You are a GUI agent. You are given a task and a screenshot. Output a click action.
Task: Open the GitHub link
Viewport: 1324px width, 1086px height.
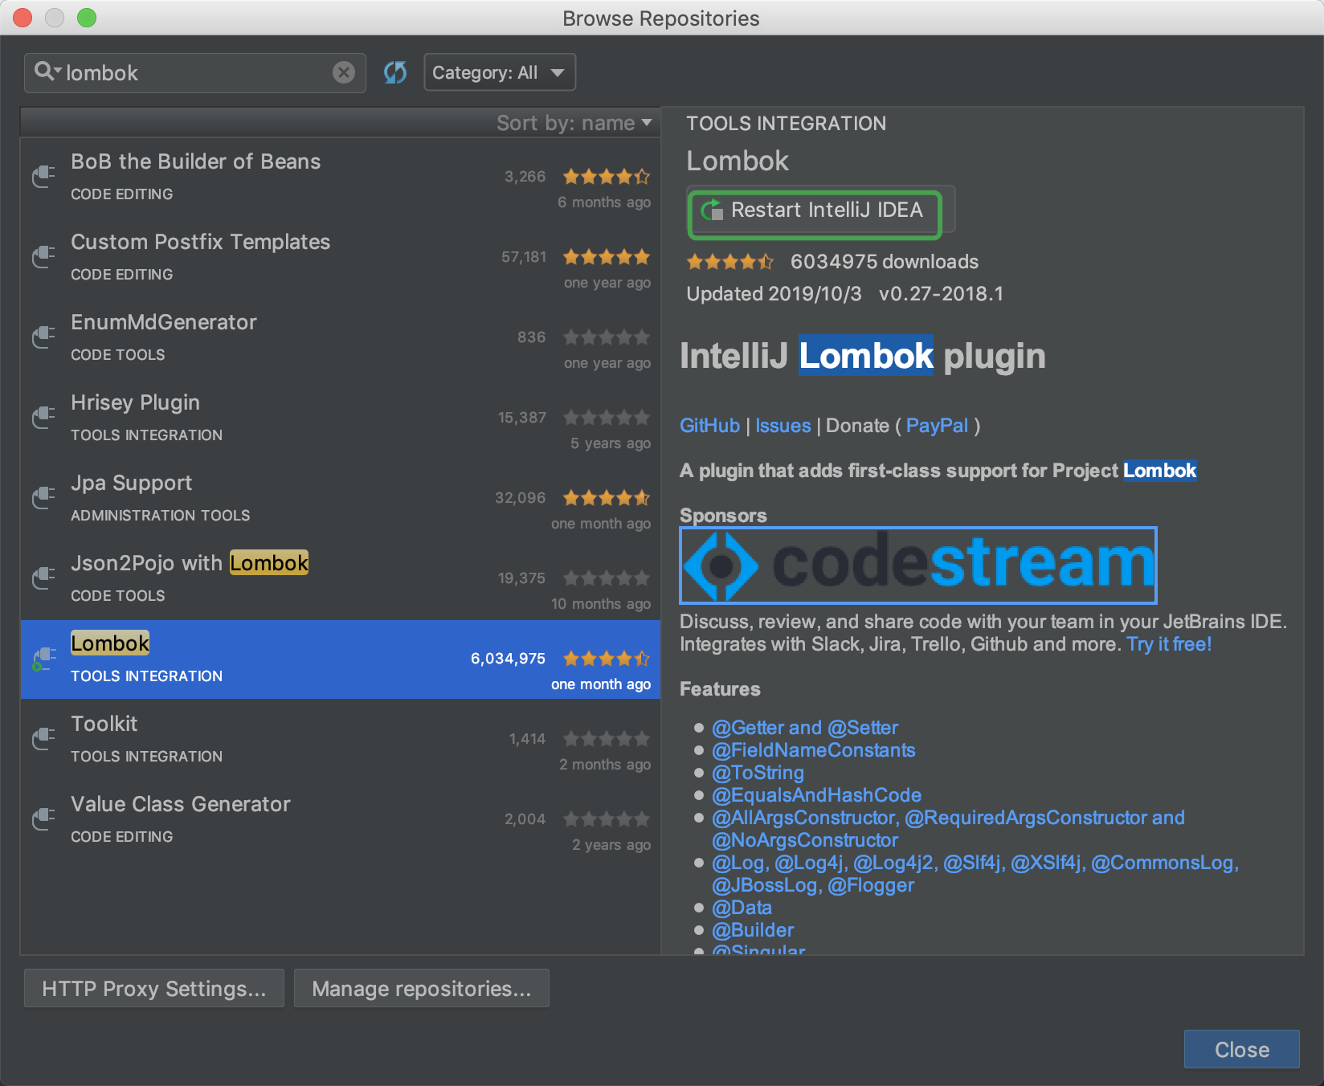pos(709,426)
